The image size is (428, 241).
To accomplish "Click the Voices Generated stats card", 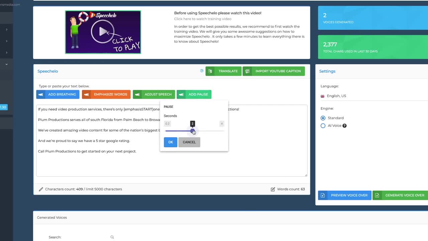I will click(373, 18).
